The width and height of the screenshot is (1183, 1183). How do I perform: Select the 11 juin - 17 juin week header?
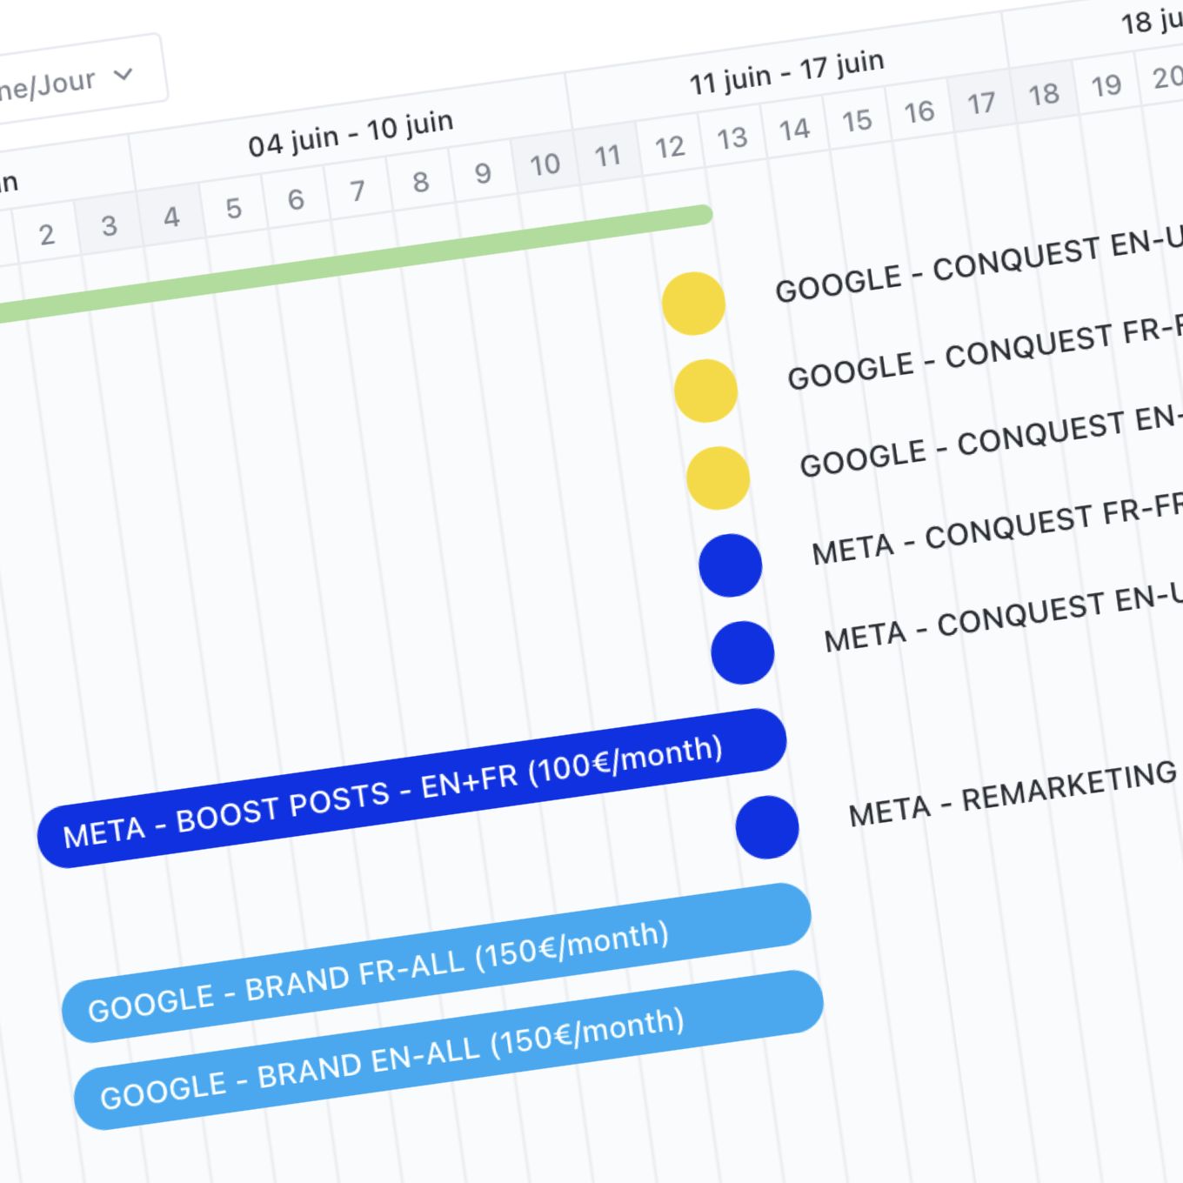click(x=787, y=71)
